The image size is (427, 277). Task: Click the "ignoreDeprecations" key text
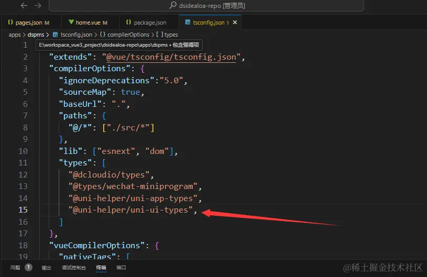click(106, 81)
